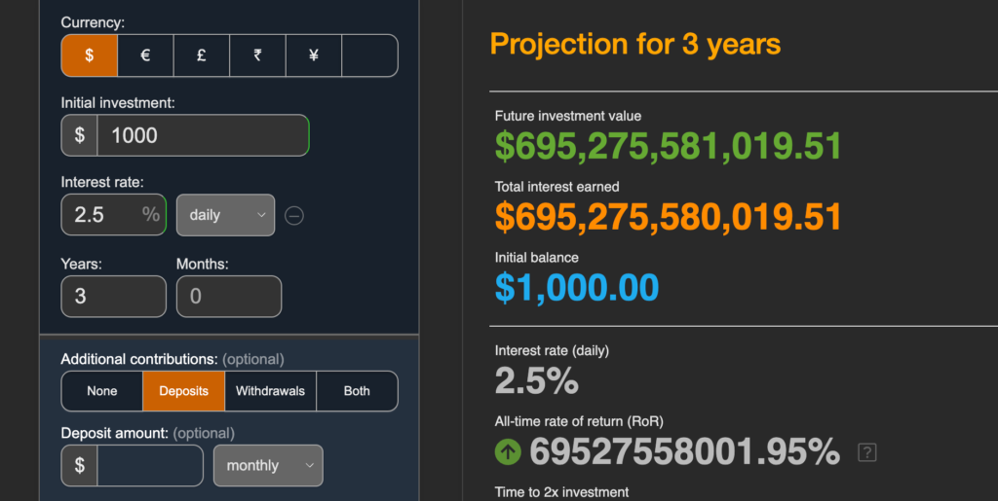The image size is (998, 501).
Task: Click the green up-arrow RoR indicator
Action: [x=507, y=452]
